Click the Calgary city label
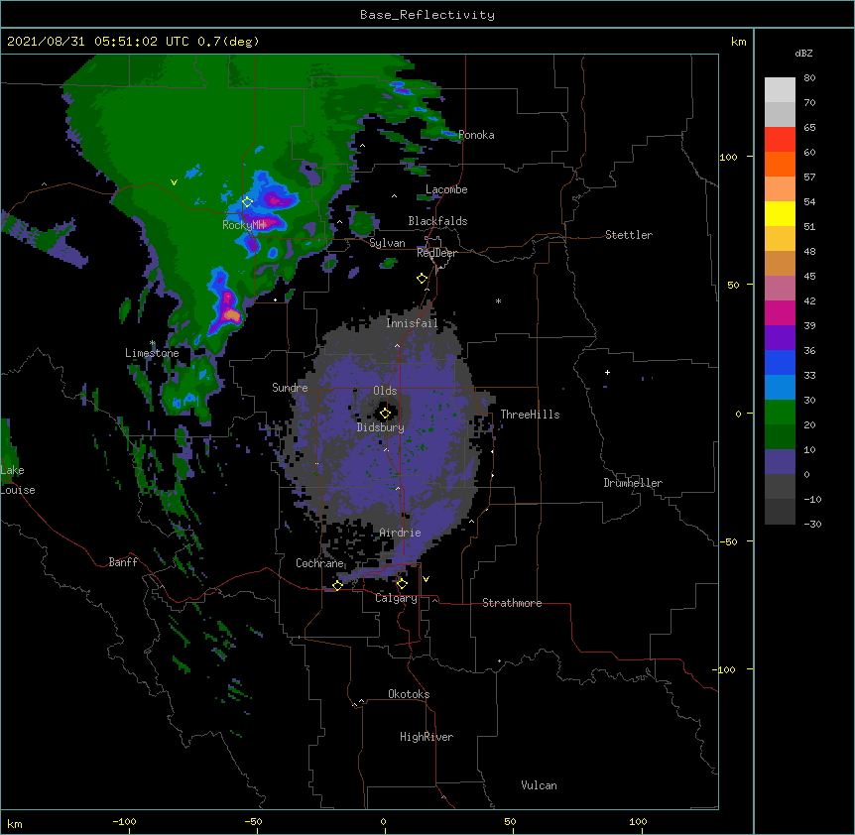Screen dimensions: 855x835 coord(396,598)
